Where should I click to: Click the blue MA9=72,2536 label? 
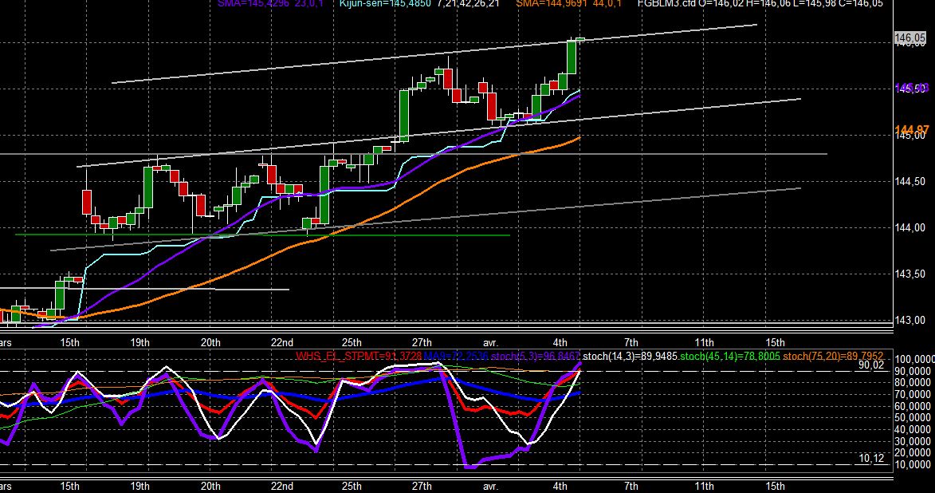[x=456, y=357]
